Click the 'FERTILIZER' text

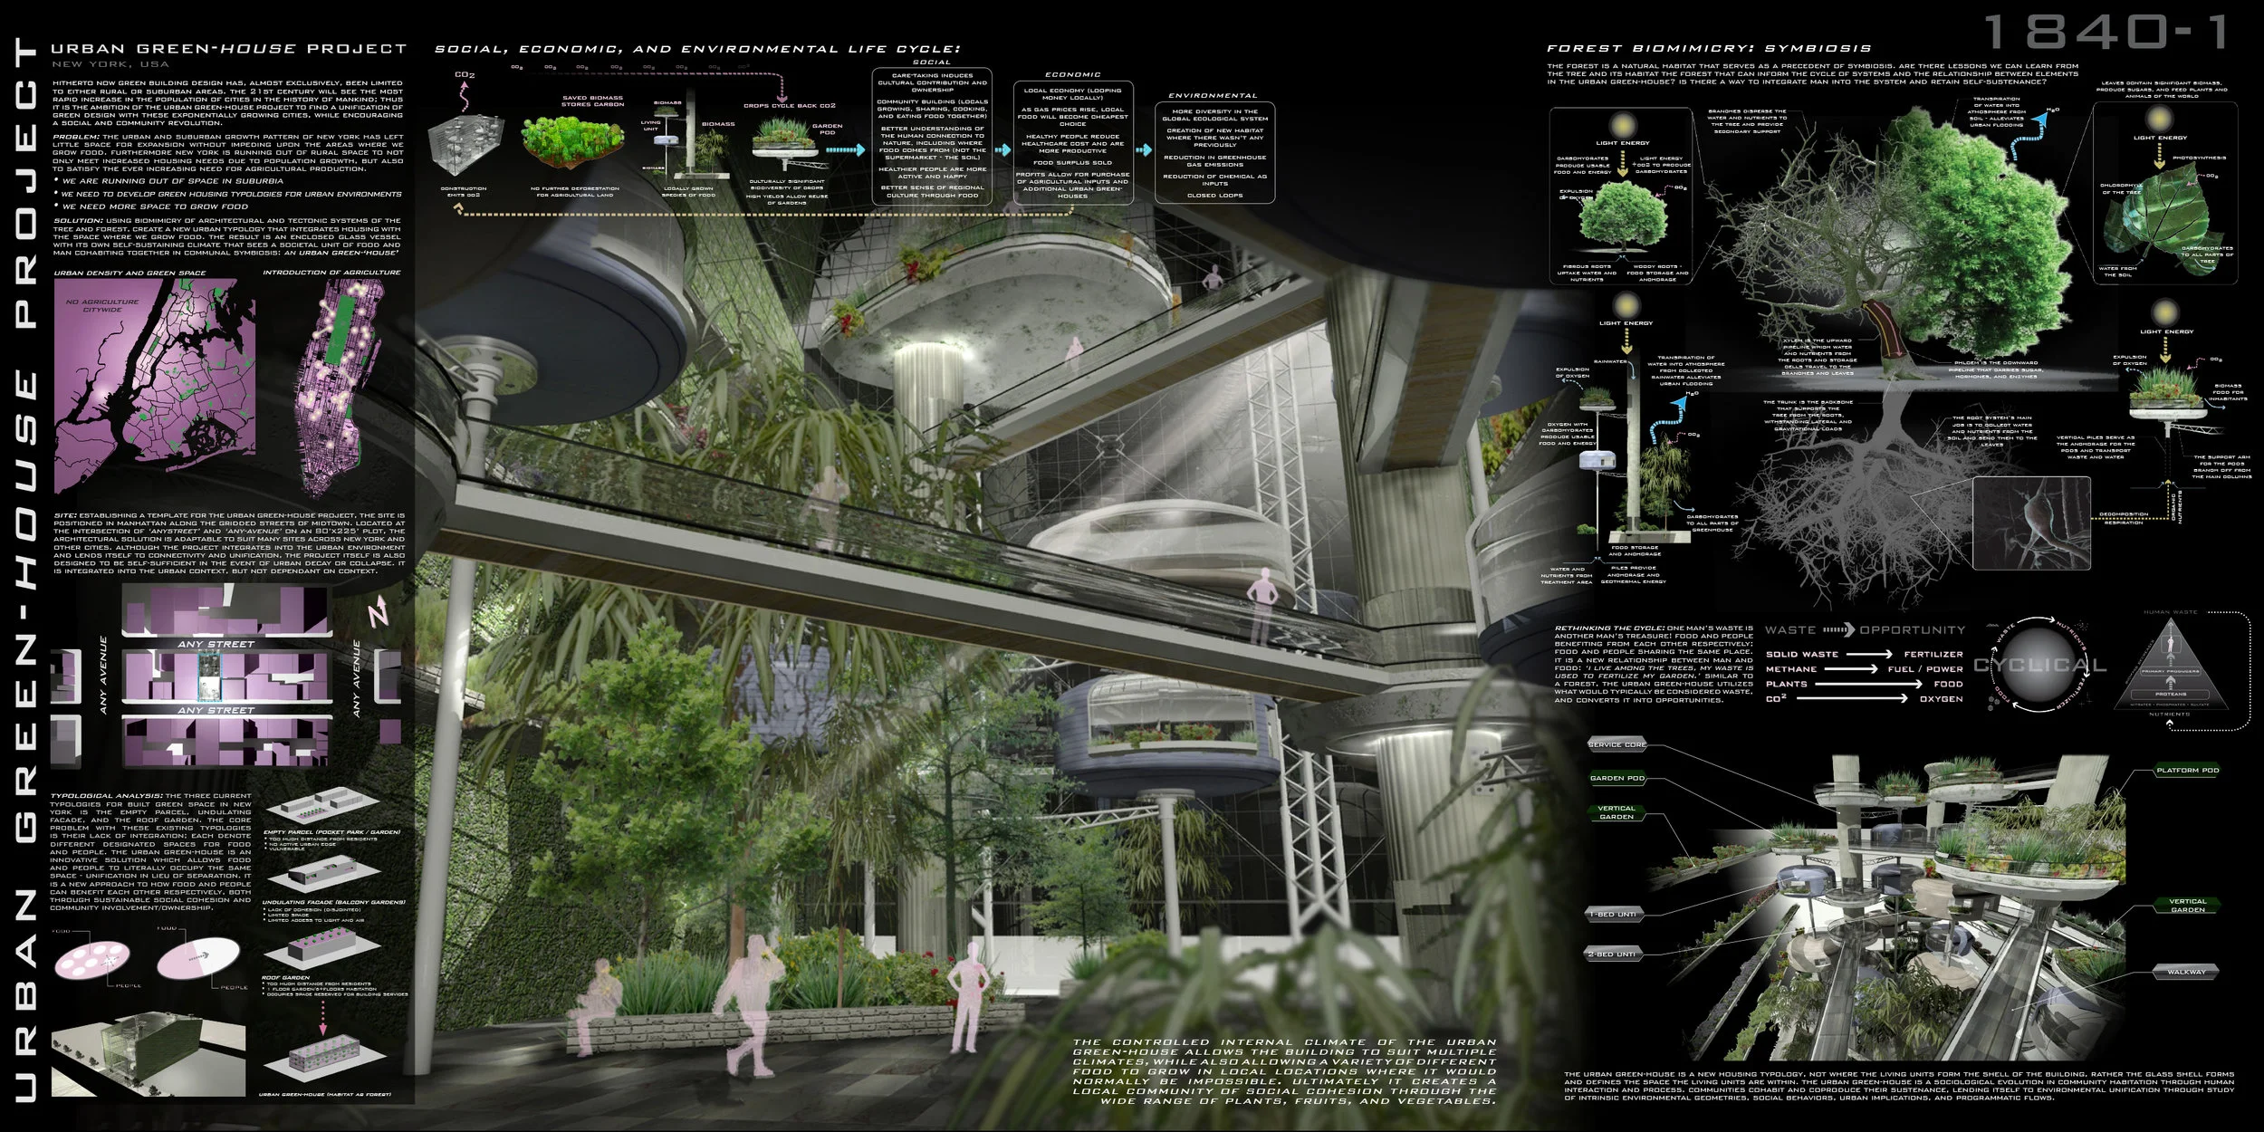point(1933,654)
